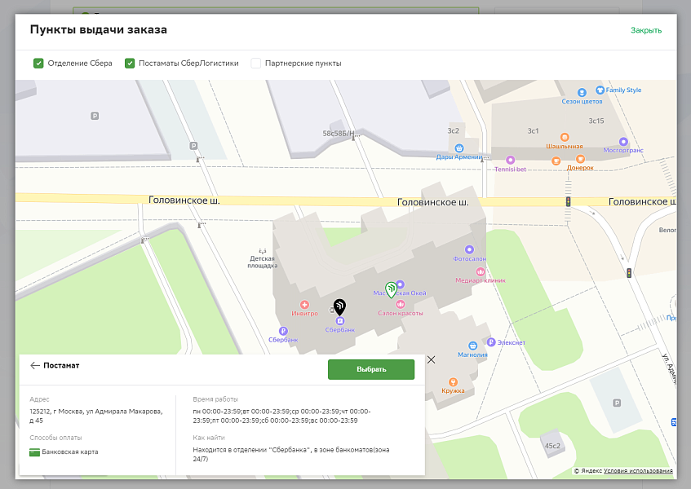Click the Закрыть link
Image resolution: width=691 pixels, height=489 pixels.
(x=645, y=30)
